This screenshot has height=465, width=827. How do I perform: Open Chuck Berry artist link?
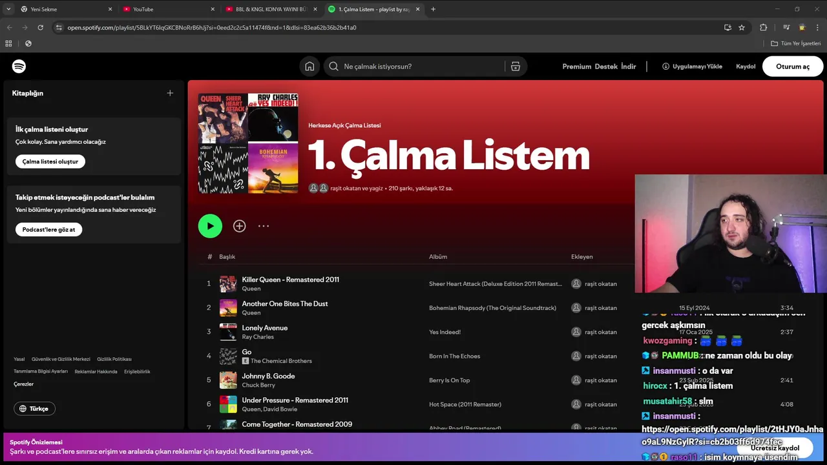pyautogui.click(x=259, y=385)
